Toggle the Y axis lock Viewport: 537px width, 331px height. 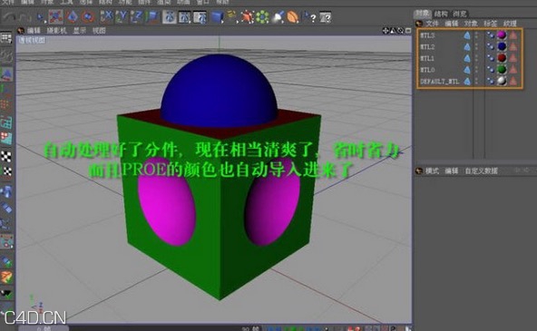pyautogui.click(x=122, y=16)
